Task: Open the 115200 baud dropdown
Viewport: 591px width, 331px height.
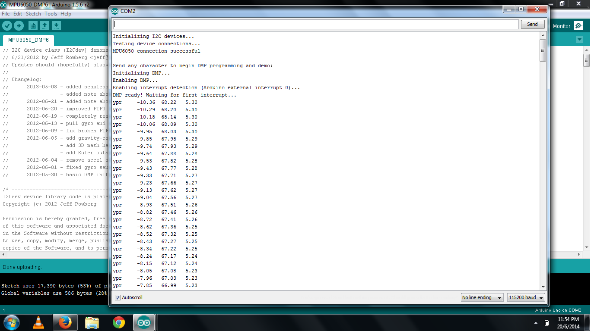Action: (526, 297)
